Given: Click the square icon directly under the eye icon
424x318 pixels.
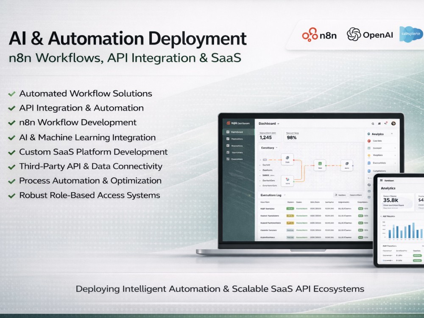Looking at the screenshot, I should coord(369,191).
